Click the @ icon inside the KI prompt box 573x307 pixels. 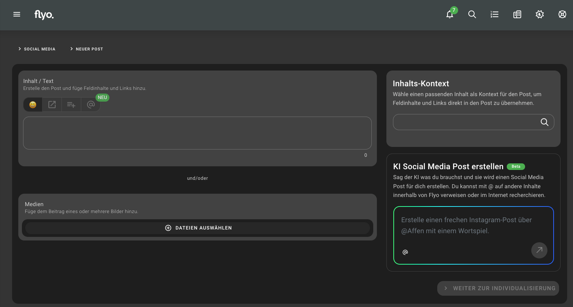click(405, 252)
